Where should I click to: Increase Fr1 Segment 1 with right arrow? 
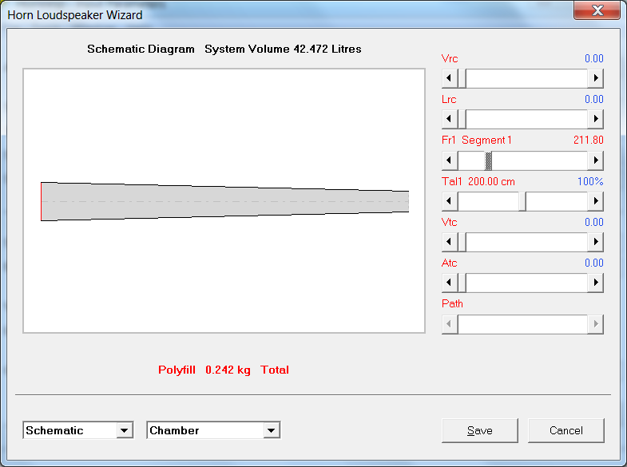(595, 160)
